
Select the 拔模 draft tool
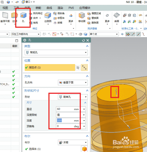58,23
